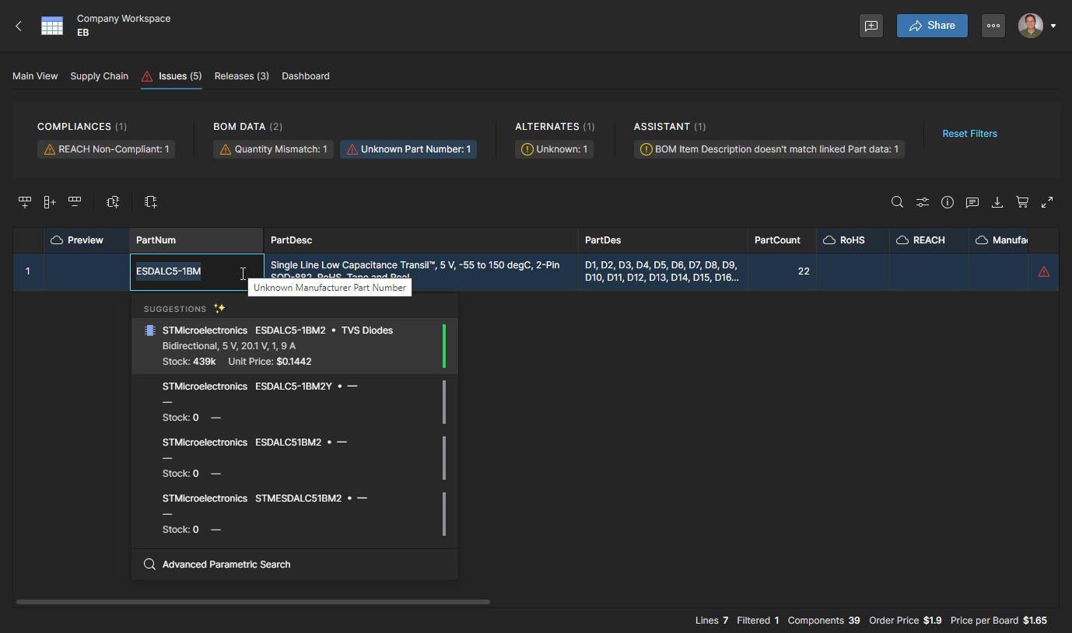Screen dimensions: 1072x633
Task: Open the comments speech bubble icon
Action: pyautogui.click(x=972, y=202)
